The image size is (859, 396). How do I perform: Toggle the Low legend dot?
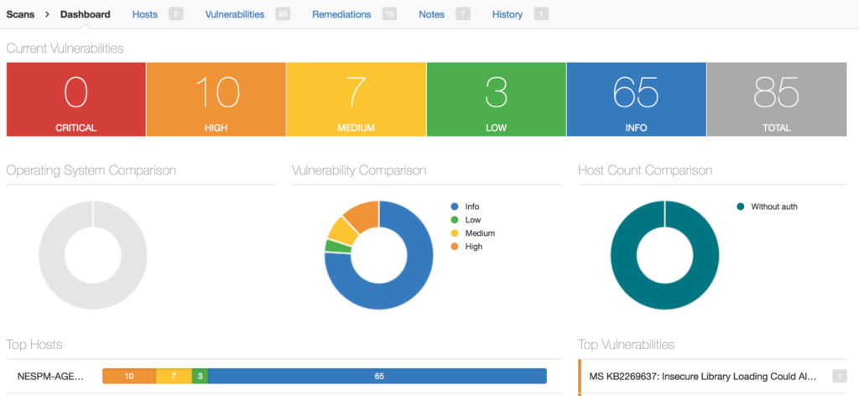click(454, 220)
